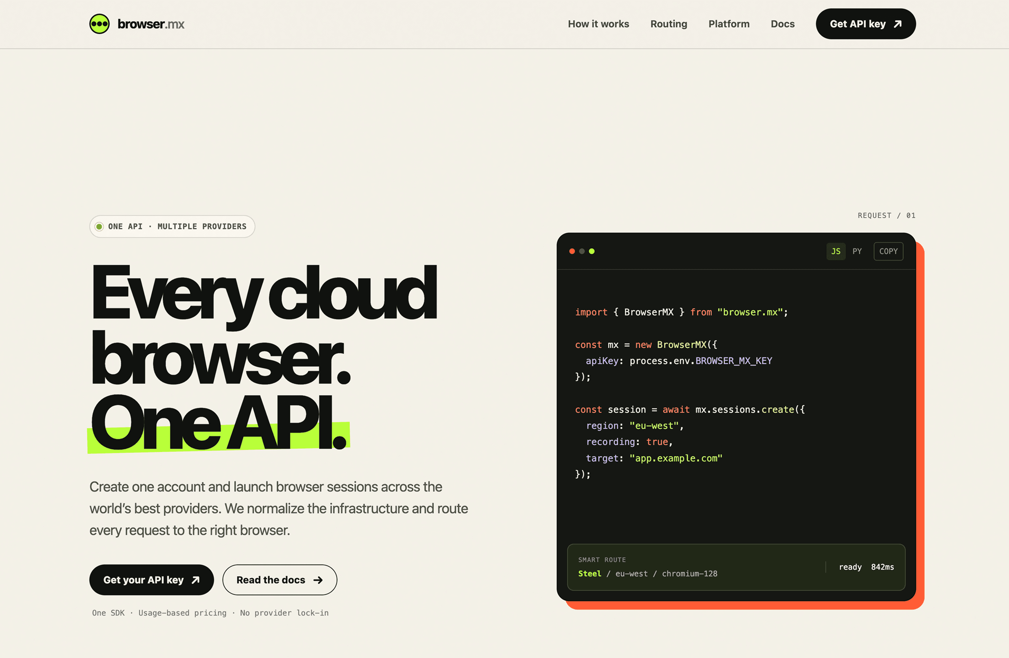Switch code sample to JS tab
Viewport: 1009px width, 658px height.
tap(836, 251)
